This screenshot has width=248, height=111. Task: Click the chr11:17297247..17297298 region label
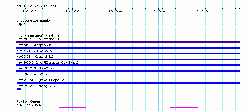[x=37, y=6]
